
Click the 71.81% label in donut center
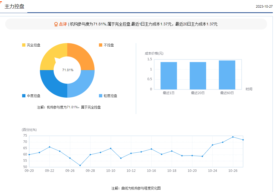[68, 70]
